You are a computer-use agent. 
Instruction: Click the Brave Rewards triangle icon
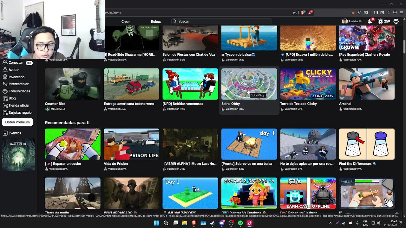pos(311,13)
